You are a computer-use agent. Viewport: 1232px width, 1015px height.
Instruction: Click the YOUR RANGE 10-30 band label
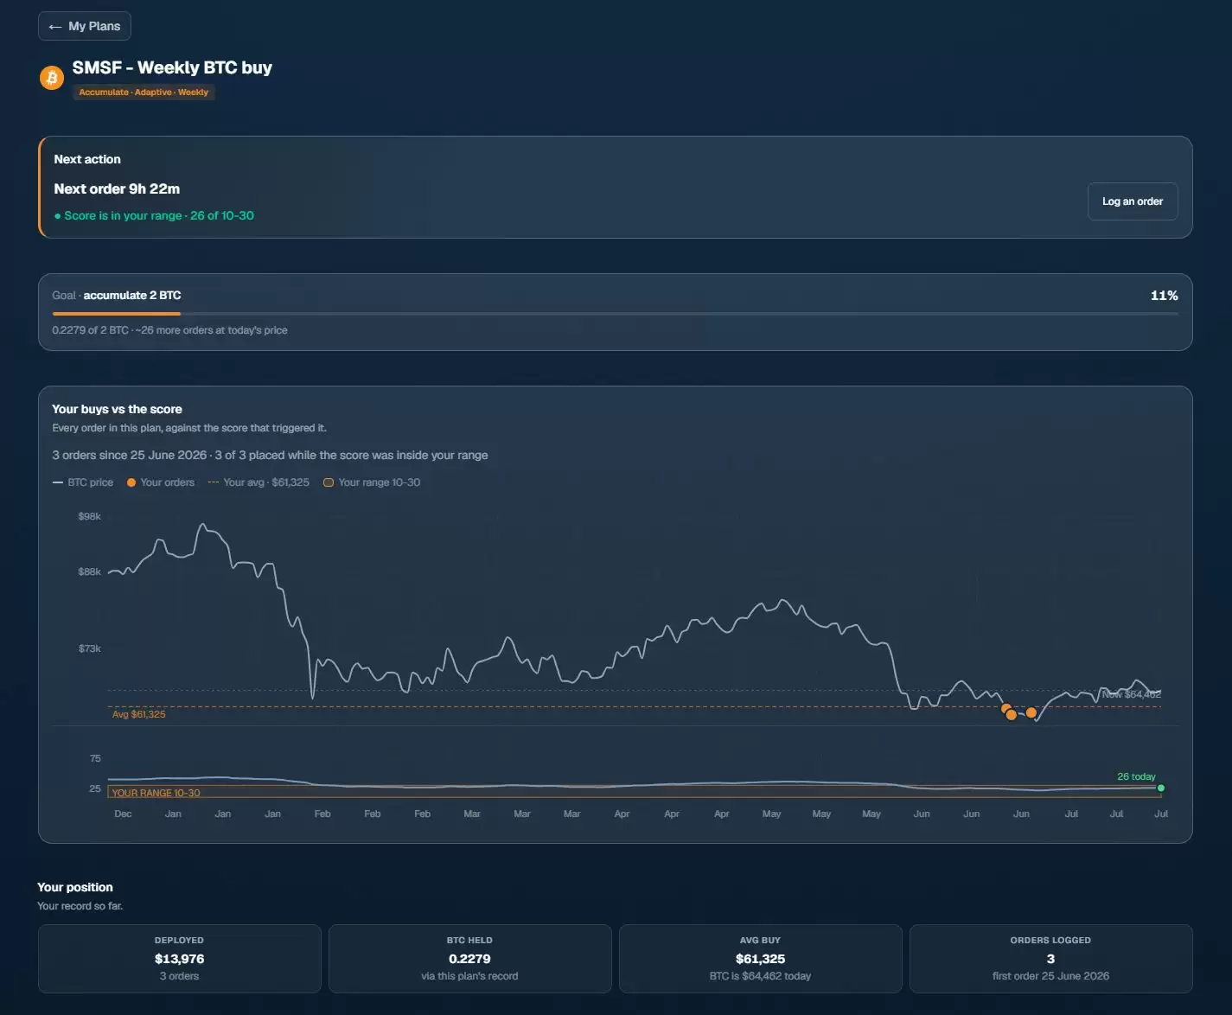156,793
